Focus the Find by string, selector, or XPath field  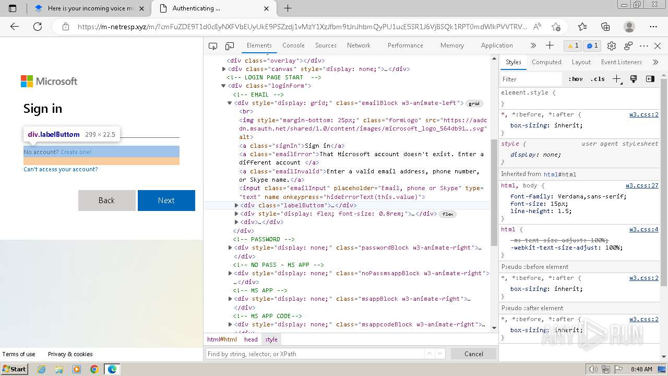click(315, 354)
